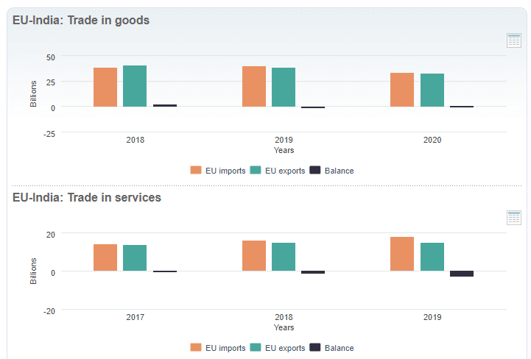Toggle Balance legend in goods chart
Screen dimensions: 531x359
(x=332, y=171)
